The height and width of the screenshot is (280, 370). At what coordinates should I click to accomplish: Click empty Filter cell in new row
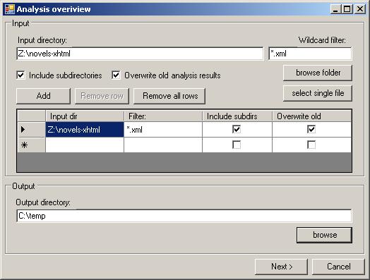coord(163,145)
